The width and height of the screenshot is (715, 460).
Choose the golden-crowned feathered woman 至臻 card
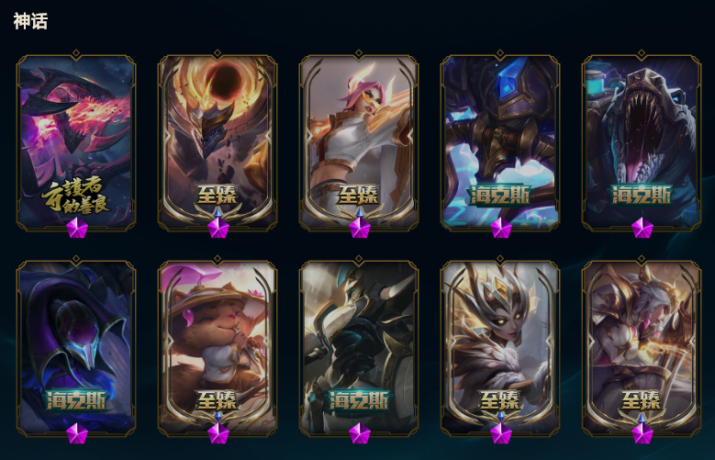500,348
